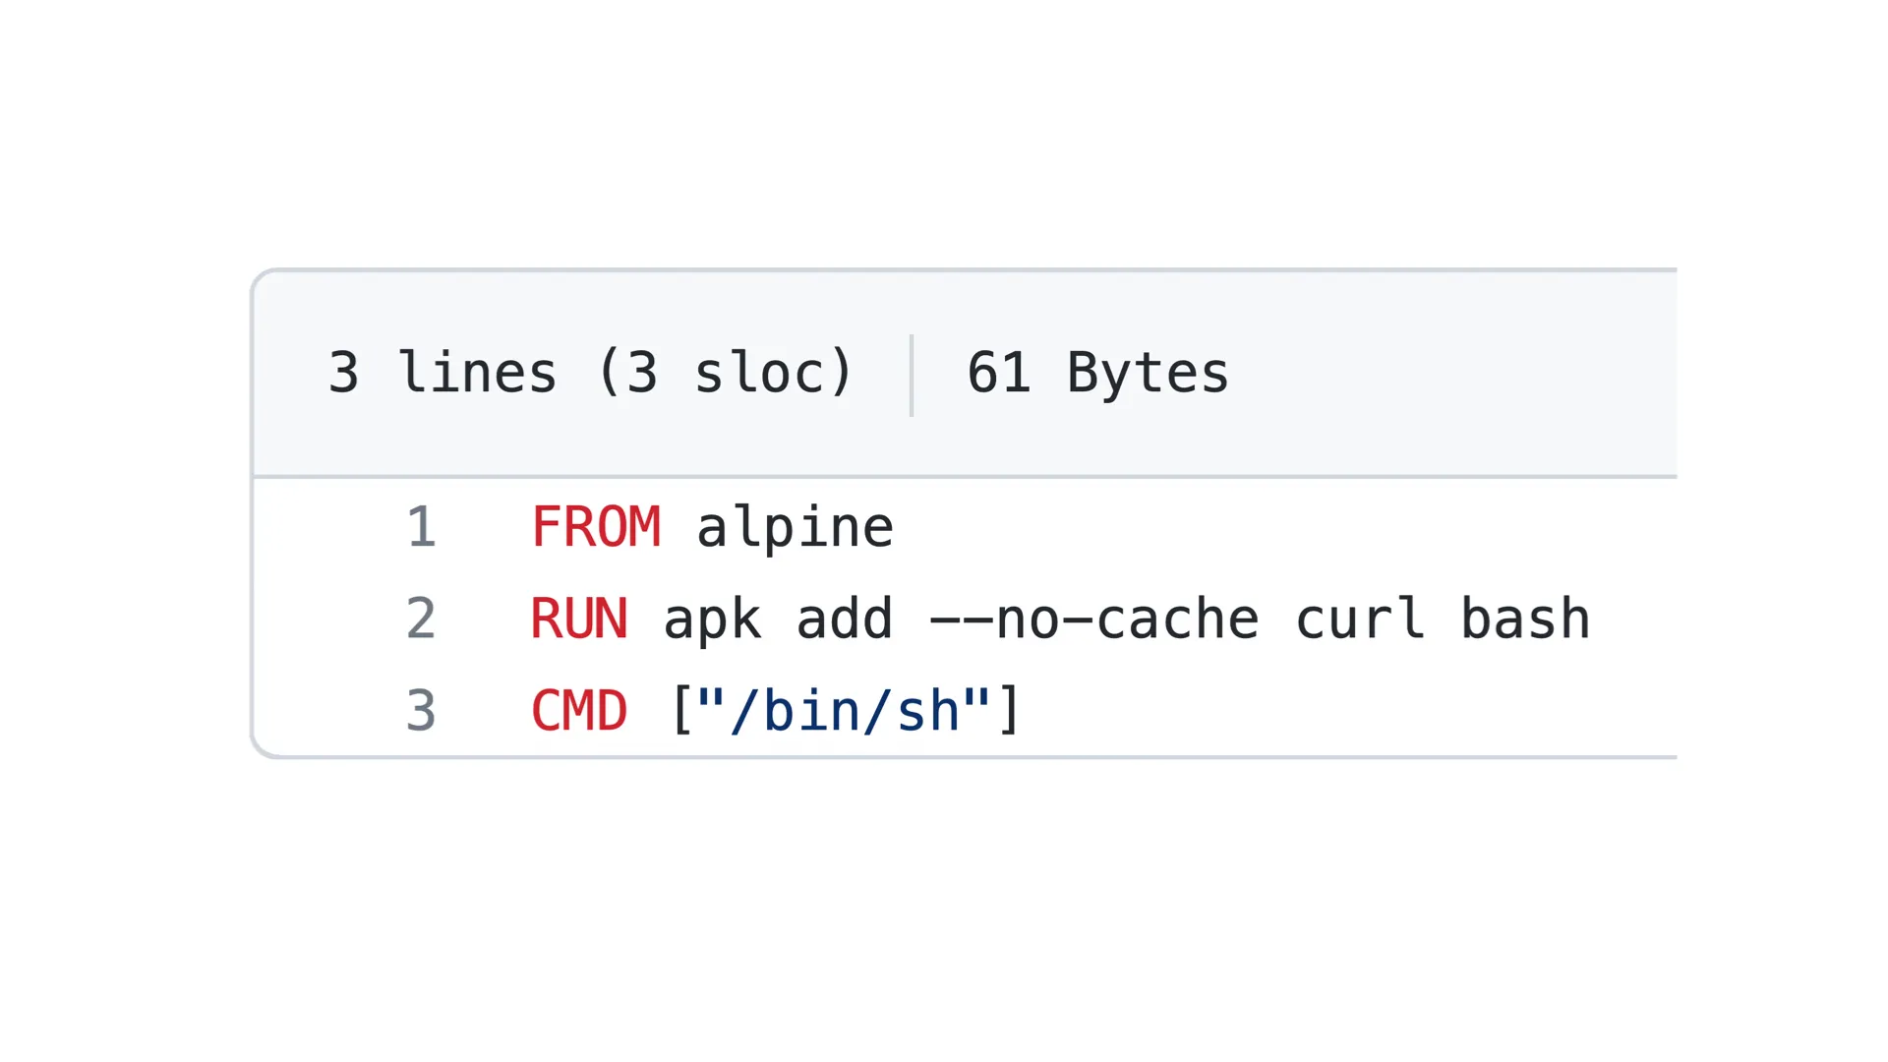Image resolution: width=1888 pixels, height=1062 pixels.
Task: Click the FROM keyword
Action: (x=596, y=527)
